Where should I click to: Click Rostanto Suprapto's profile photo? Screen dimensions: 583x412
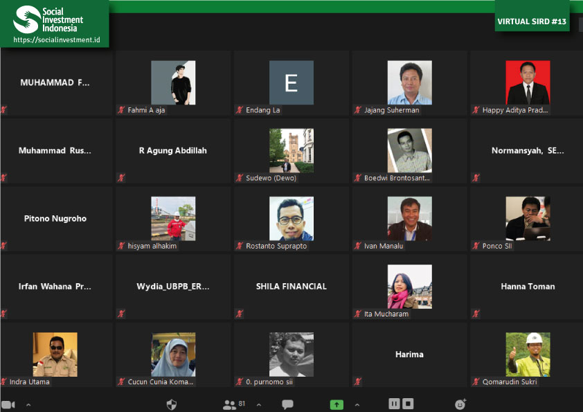(291, 218)
